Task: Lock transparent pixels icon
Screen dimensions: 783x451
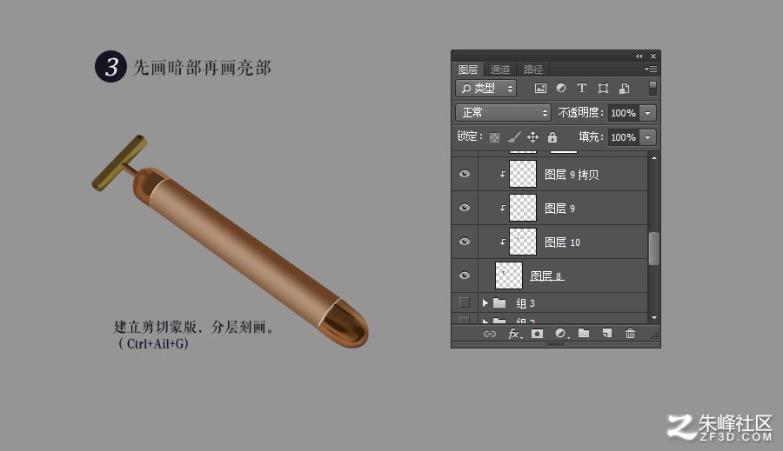Action: click(494, 137)
